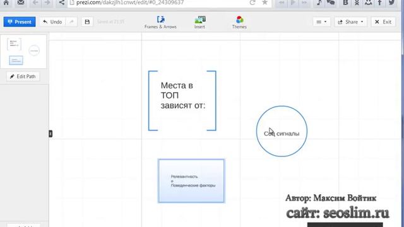The width and height of the screenshot is (404, 227).
Task: Open Frames & Arrows menu
Action: pyautogui.click(x=160, y=23)
